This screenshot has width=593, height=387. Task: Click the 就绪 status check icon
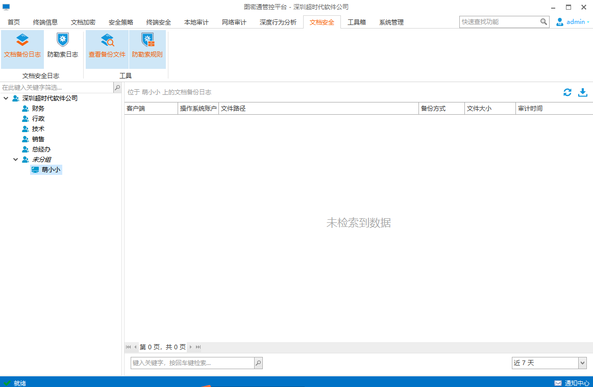(x=7, y=383)
